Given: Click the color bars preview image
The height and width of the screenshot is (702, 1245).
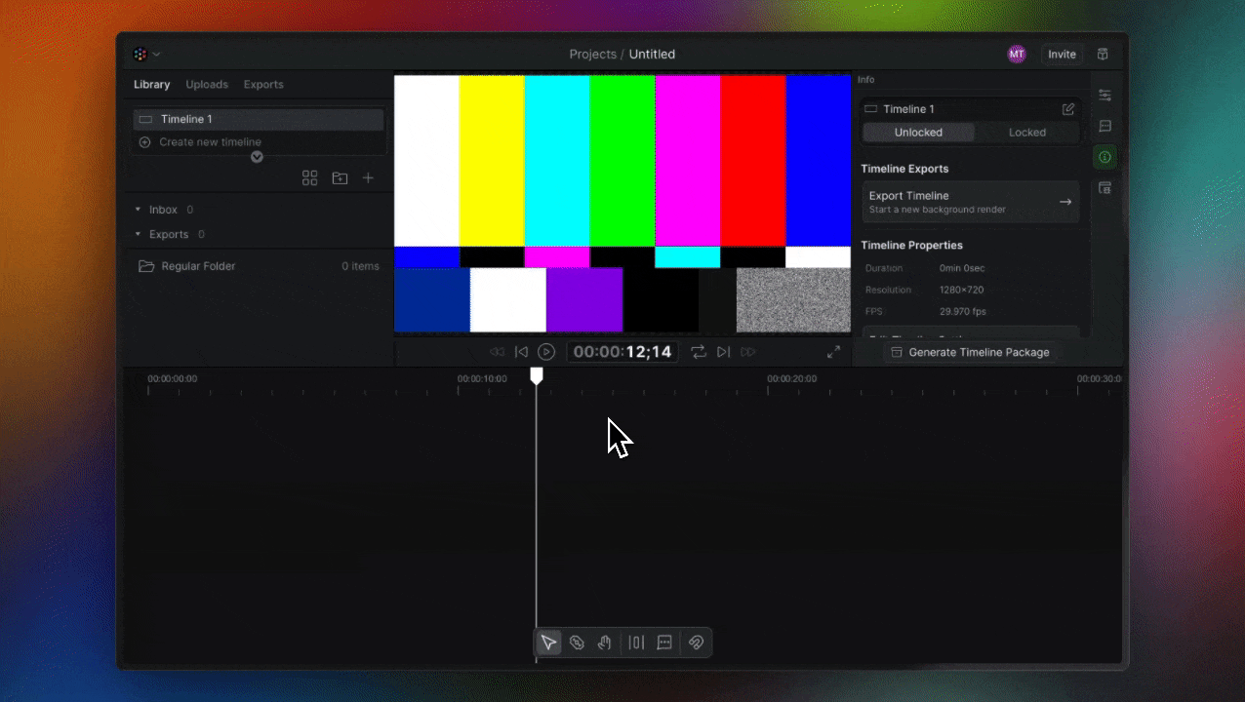Looking at the screenshot, I should coord(622,204).
